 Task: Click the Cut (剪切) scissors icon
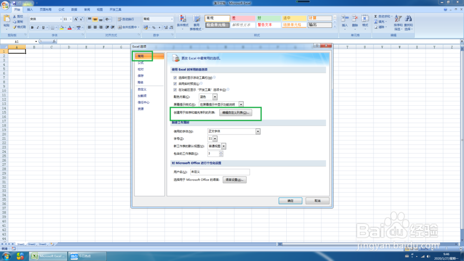click(14, 17)
